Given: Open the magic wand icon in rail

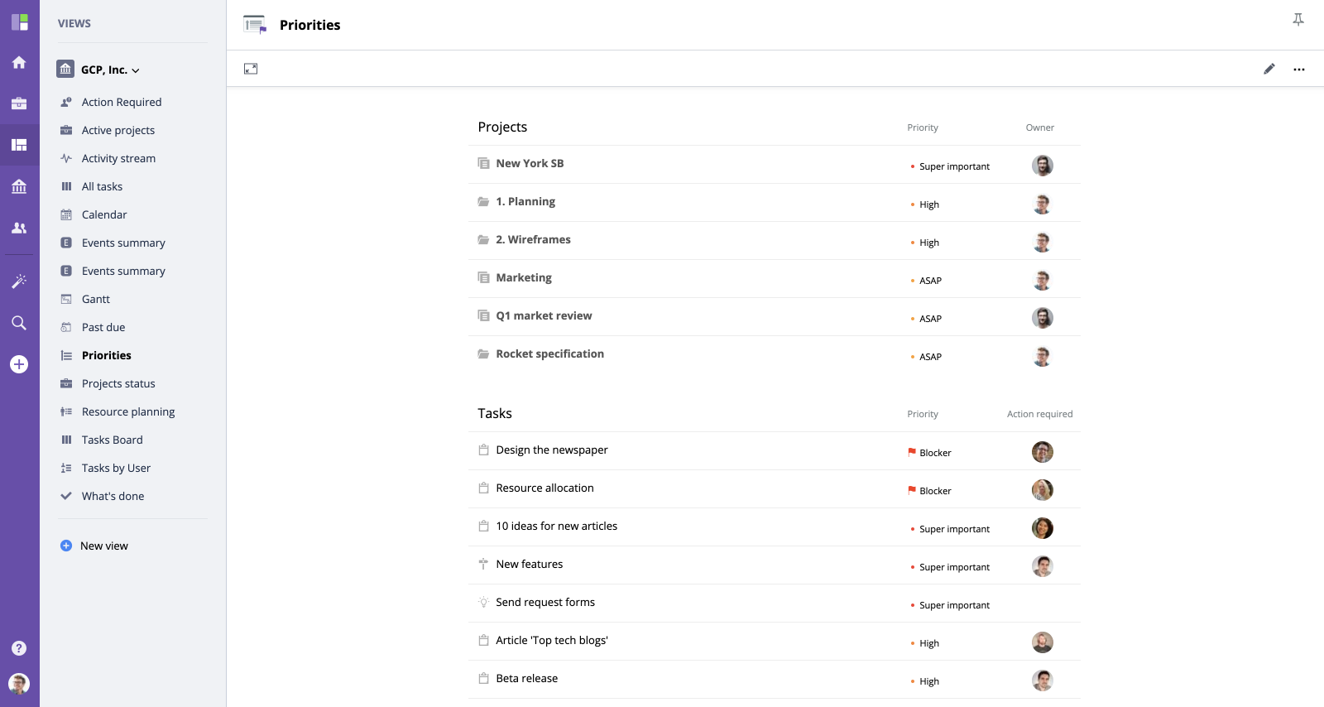Looking at the screenshot, I should pyautogui.click(x=19, y=281).
